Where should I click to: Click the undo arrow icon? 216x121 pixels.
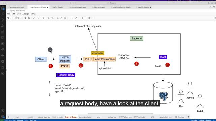pos(34,18)
